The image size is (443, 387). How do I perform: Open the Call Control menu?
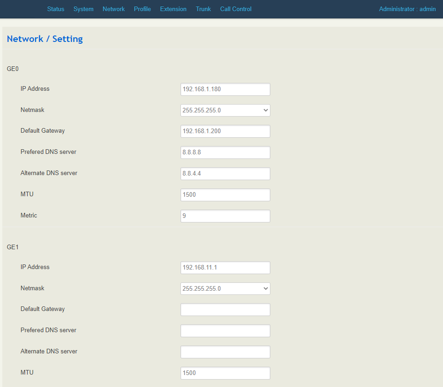coord(236,9)
